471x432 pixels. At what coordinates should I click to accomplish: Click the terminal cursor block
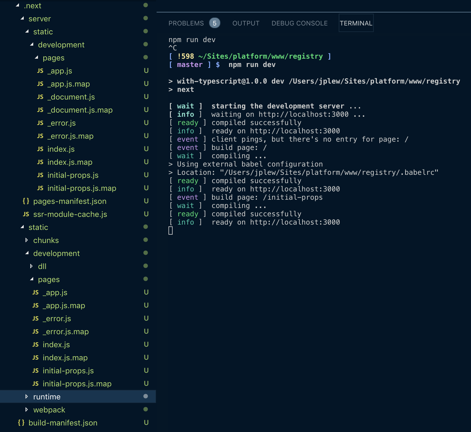pyautogui.click(x=171, y=231)
